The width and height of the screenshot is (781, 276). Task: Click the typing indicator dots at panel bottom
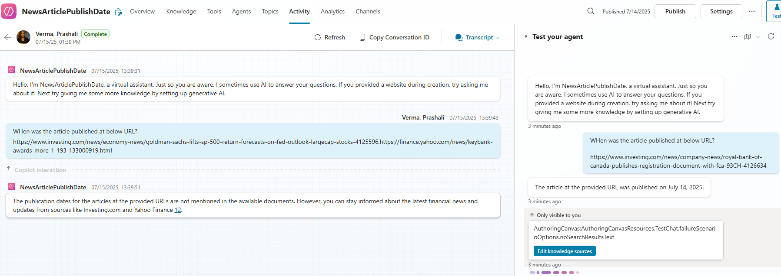554,273
